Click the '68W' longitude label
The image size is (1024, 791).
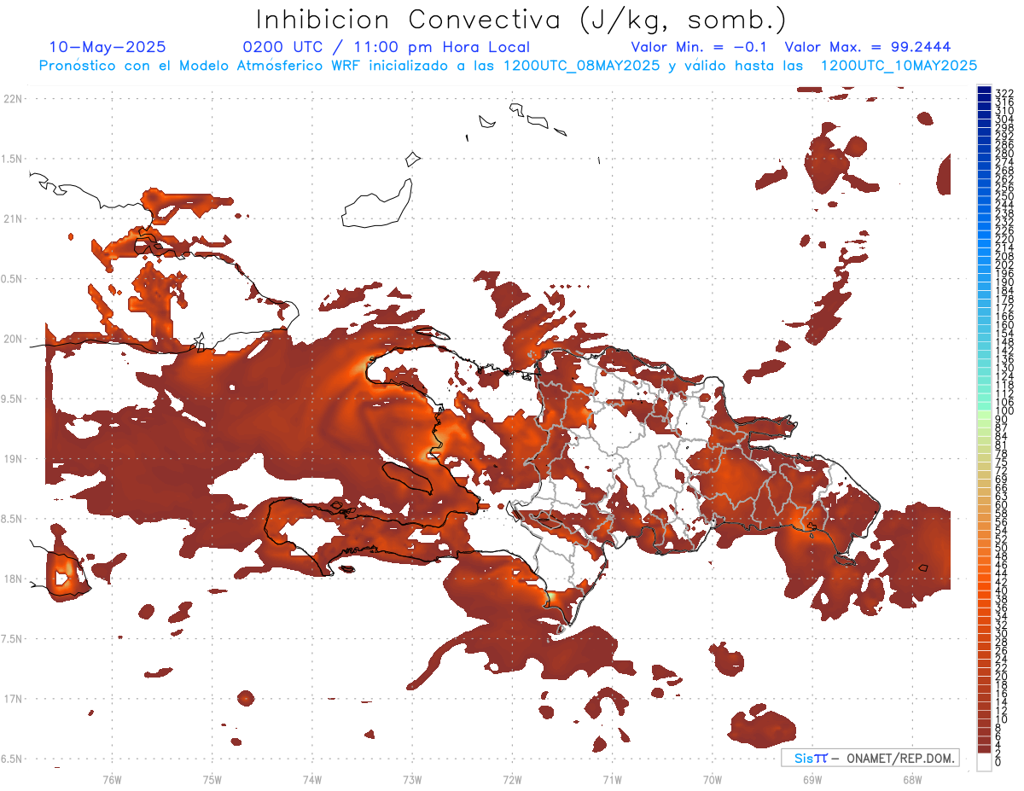pos(912,779)
